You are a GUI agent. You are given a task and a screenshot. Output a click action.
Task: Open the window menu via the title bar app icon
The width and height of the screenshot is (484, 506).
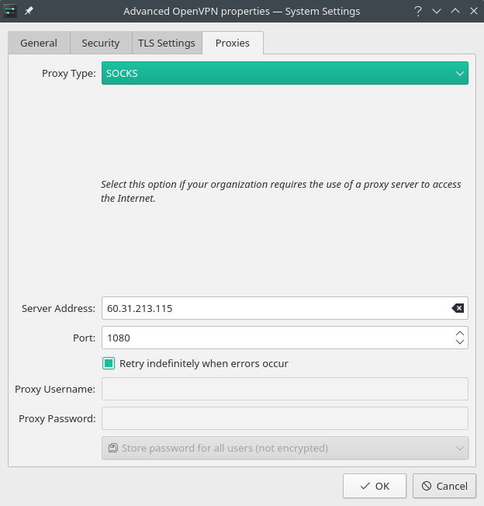pos(10,11)
